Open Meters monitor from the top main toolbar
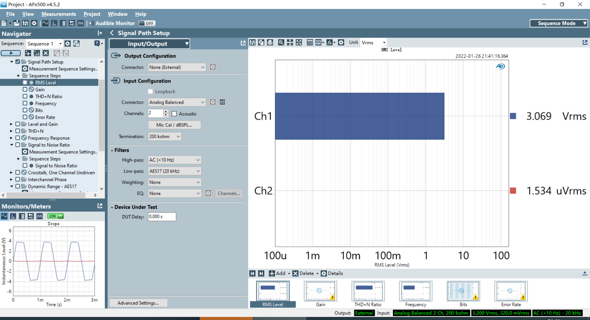The height and width of the screenshot is (320, 590). tap(63, 23)
